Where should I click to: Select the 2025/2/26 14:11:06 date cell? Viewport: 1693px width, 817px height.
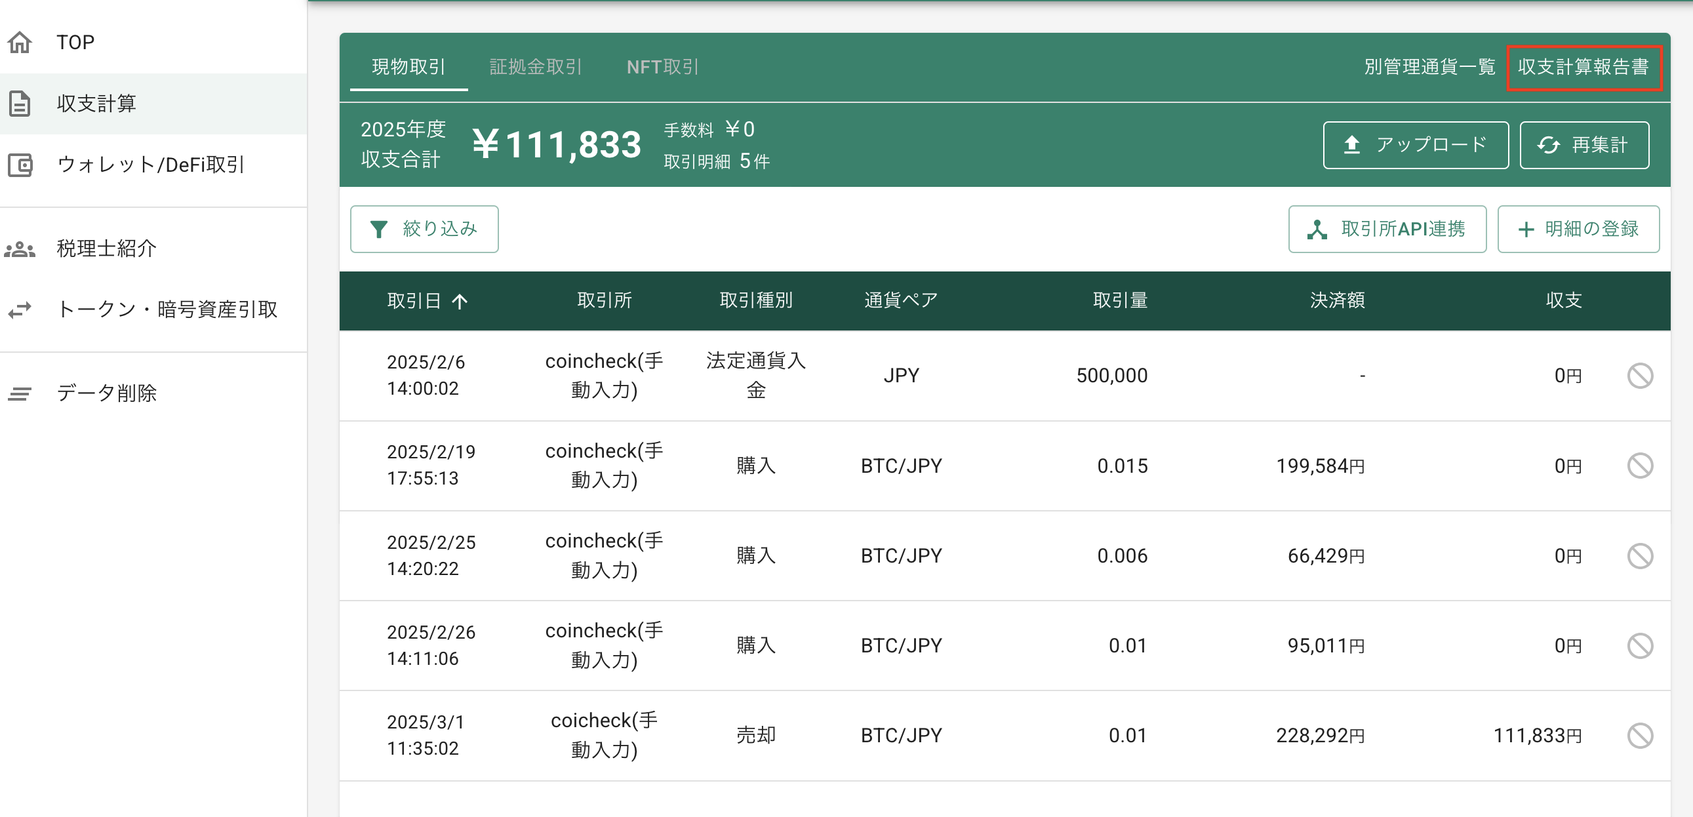coord(431,645)
